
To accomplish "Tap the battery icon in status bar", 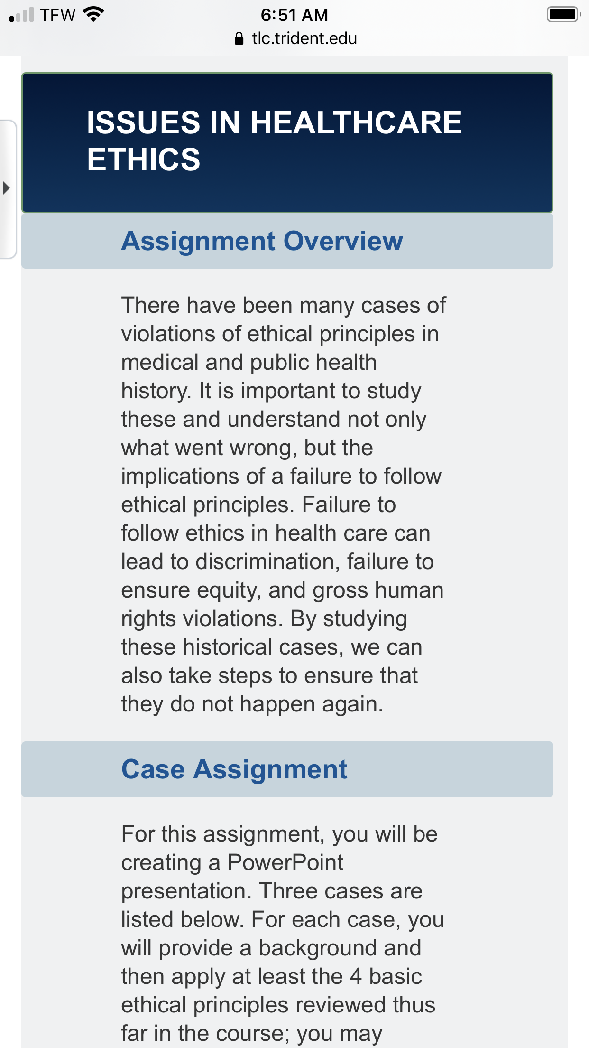I will [x=564, y=14].
